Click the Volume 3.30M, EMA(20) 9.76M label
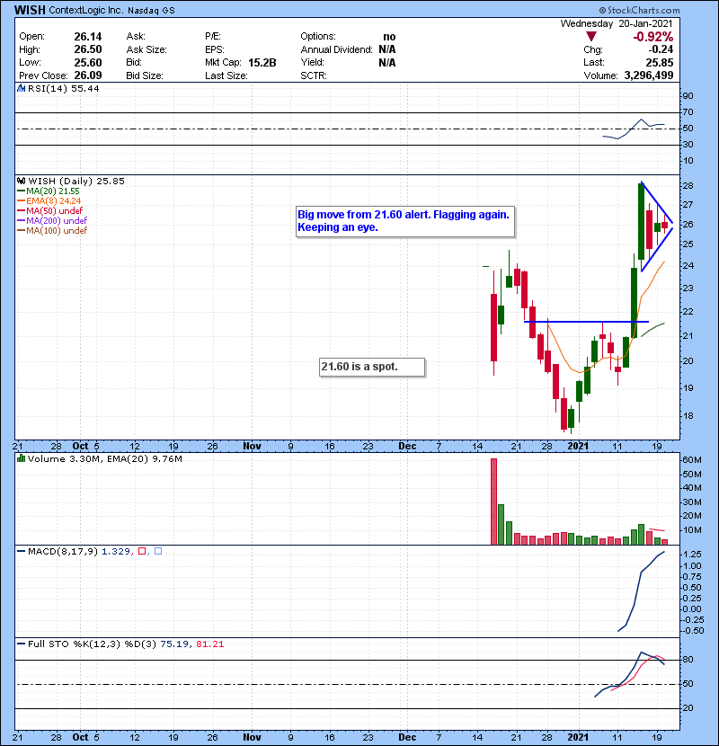This screenshot has width=719, height=746. (x=104, y=459)
